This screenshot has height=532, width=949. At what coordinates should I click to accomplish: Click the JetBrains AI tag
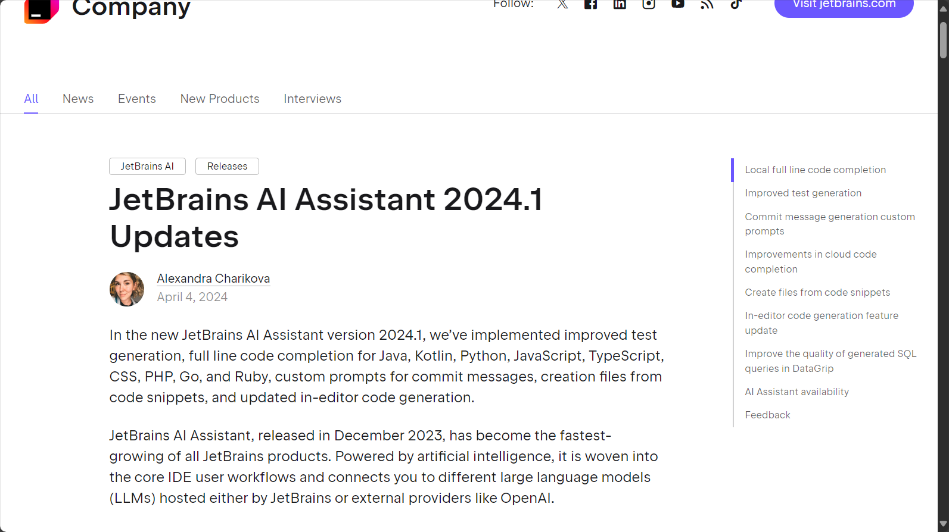pos(147,166)
